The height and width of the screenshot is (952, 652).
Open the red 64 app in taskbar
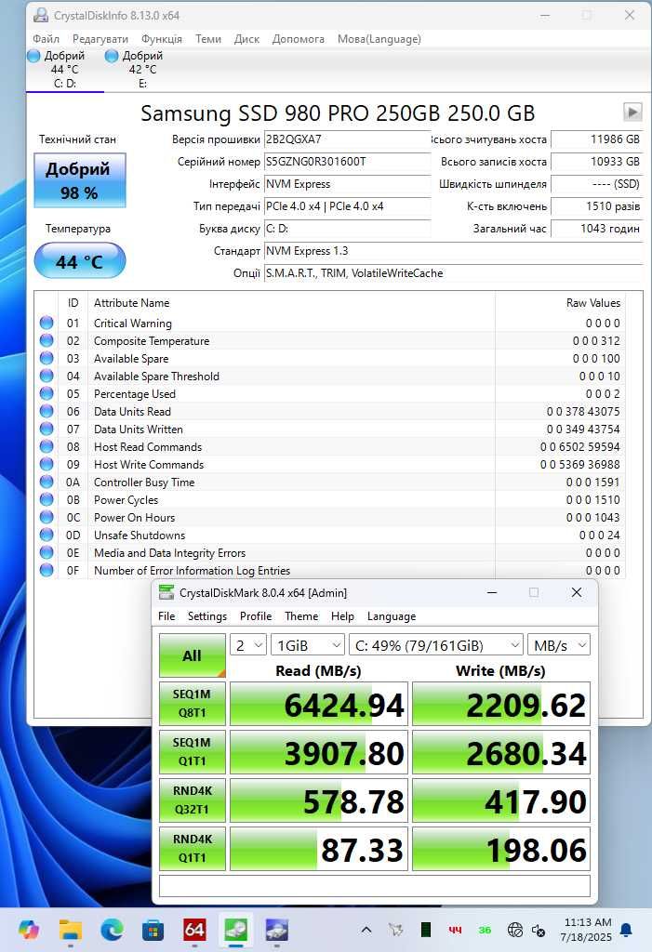click(x=194, y=930)
